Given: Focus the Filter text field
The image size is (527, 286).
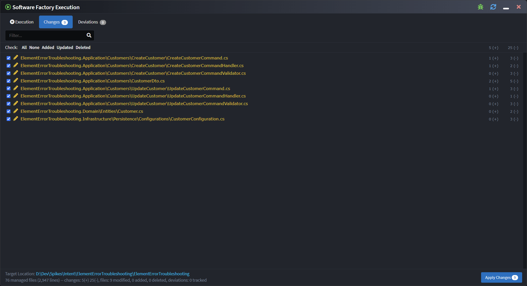Looking at the screenshot, I should 46,35.
